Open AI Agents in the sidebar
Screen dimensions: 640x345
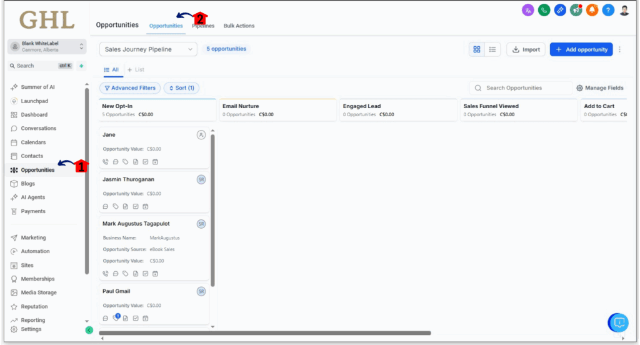(32, 197)
